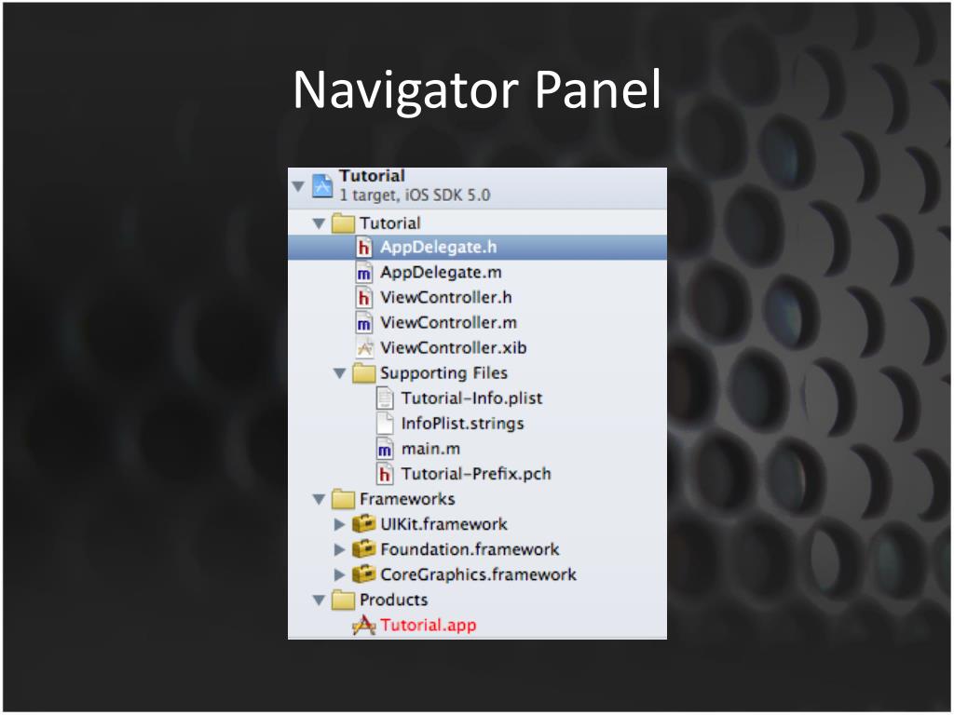Image resolution: width=954 pixels, height=715 pixels.
Task: Click the Frameworks folder icon
Action: (x=343, y=499)
